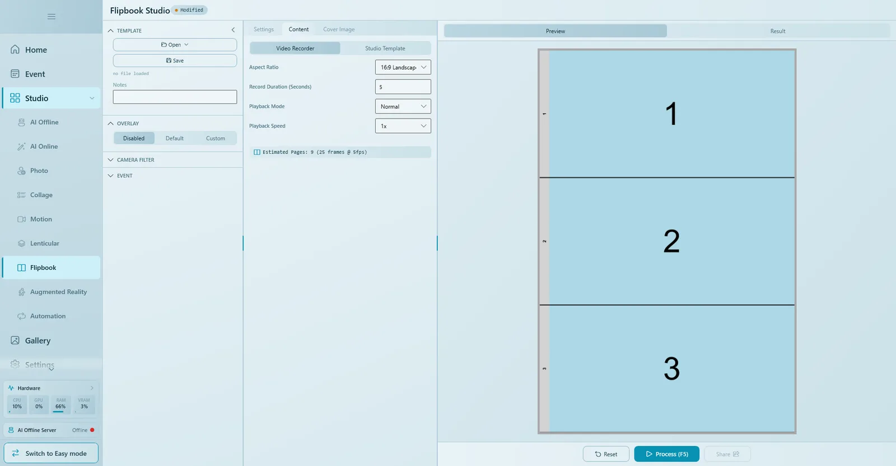The width and height of the screenshot is (896, 466).
Task: Click the Share button
Action: pyautogui.click(x=727, y=454)
